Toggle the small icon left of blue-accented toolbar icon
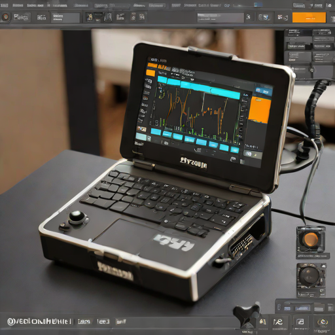The image size is (335, 335). coord(249,17)
